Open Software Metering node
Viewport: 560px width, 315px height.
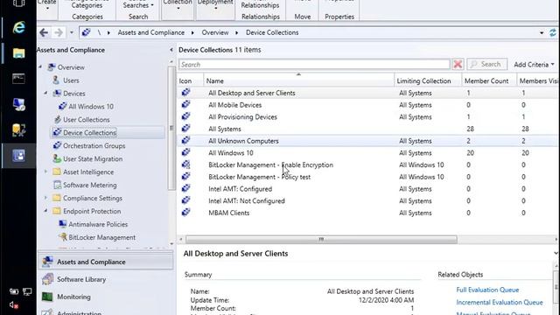pos(90,185)
